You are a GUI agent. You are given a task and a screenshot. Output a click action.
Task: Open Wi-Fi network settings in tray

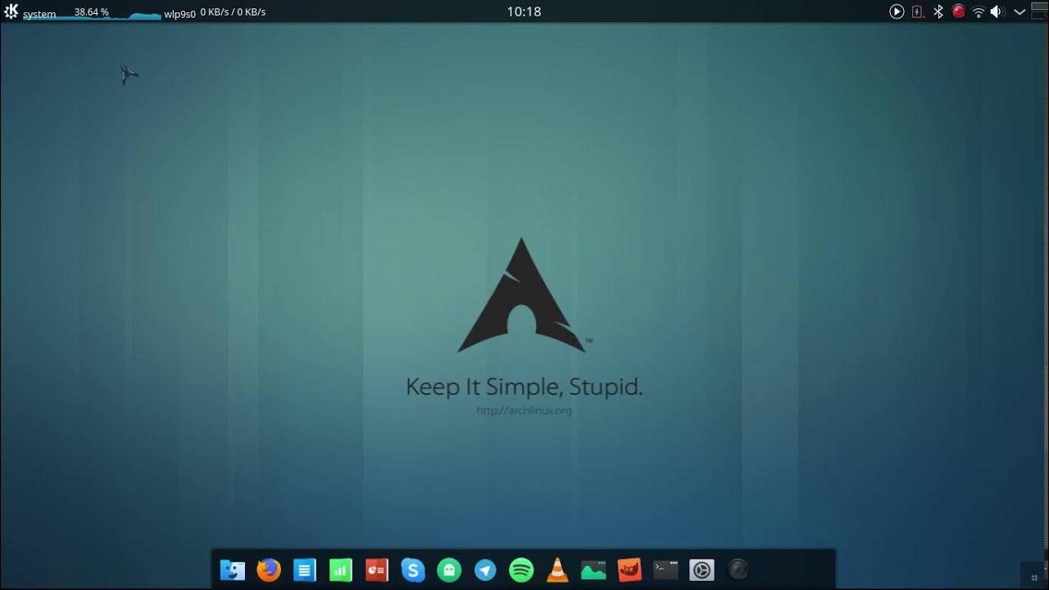(978, 11)
